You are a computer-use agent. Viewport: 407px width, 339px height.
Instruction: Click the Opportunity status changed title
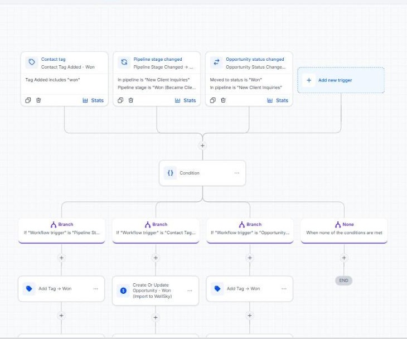click(255, 59)
